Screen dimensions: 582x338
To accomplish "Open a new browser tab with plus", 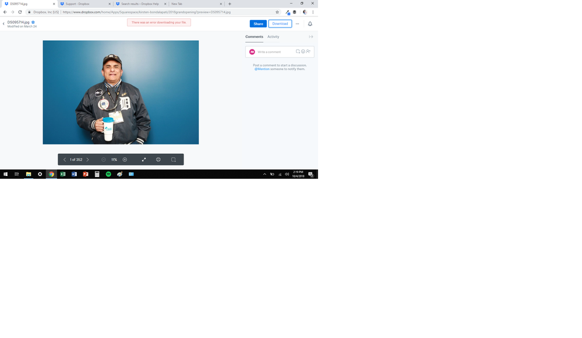I will click(x=230, y=3).
